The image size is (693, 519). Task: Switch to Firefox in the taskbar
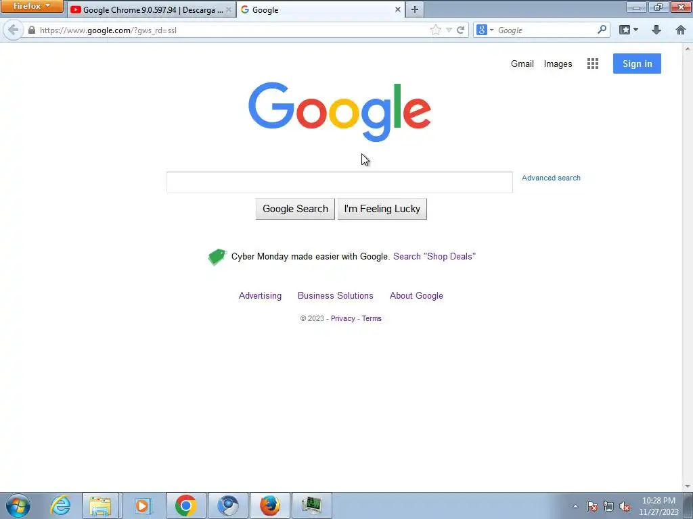270,505
